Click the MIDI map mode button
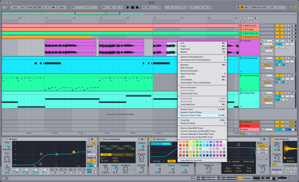The width and height of the screenshot is (299, 182). 254,7
